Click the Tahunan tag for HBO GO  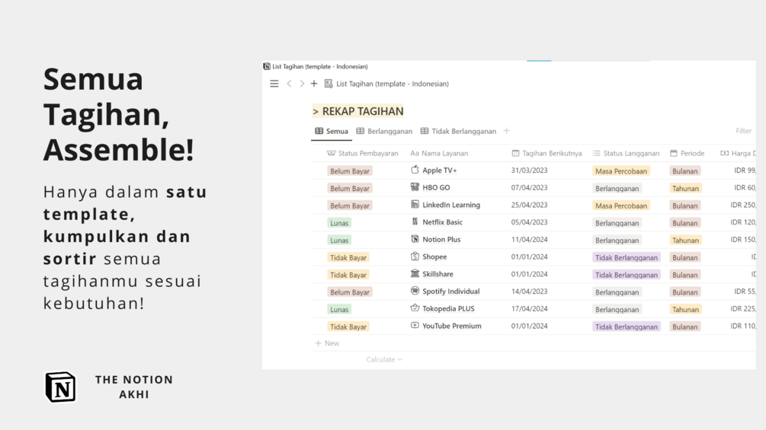point(685,188)
